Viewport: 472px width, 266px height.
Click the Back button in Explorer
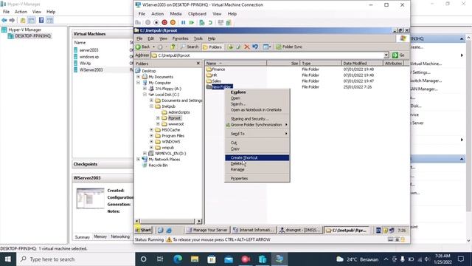tap(142, 47)
